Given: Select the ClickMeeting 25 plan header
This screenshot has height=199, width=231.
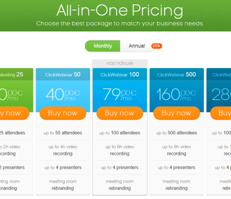Looking at the screenshot, I should (15, 74).
